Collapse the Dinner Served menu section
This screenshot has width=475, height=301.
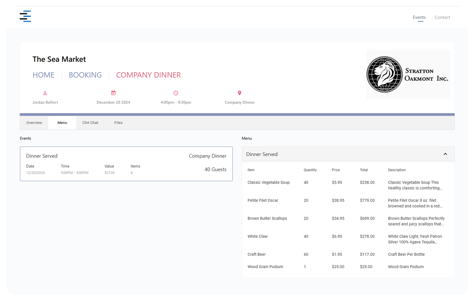point(445,154)
